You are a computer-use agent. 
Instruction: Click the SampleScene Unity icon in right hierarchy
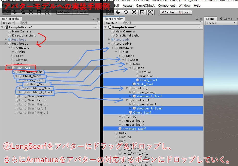coord(109,27)
